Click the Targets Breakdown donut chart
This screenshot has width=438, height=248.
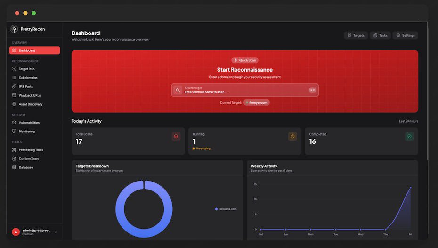pyautogui.click(x=144, y=209)
